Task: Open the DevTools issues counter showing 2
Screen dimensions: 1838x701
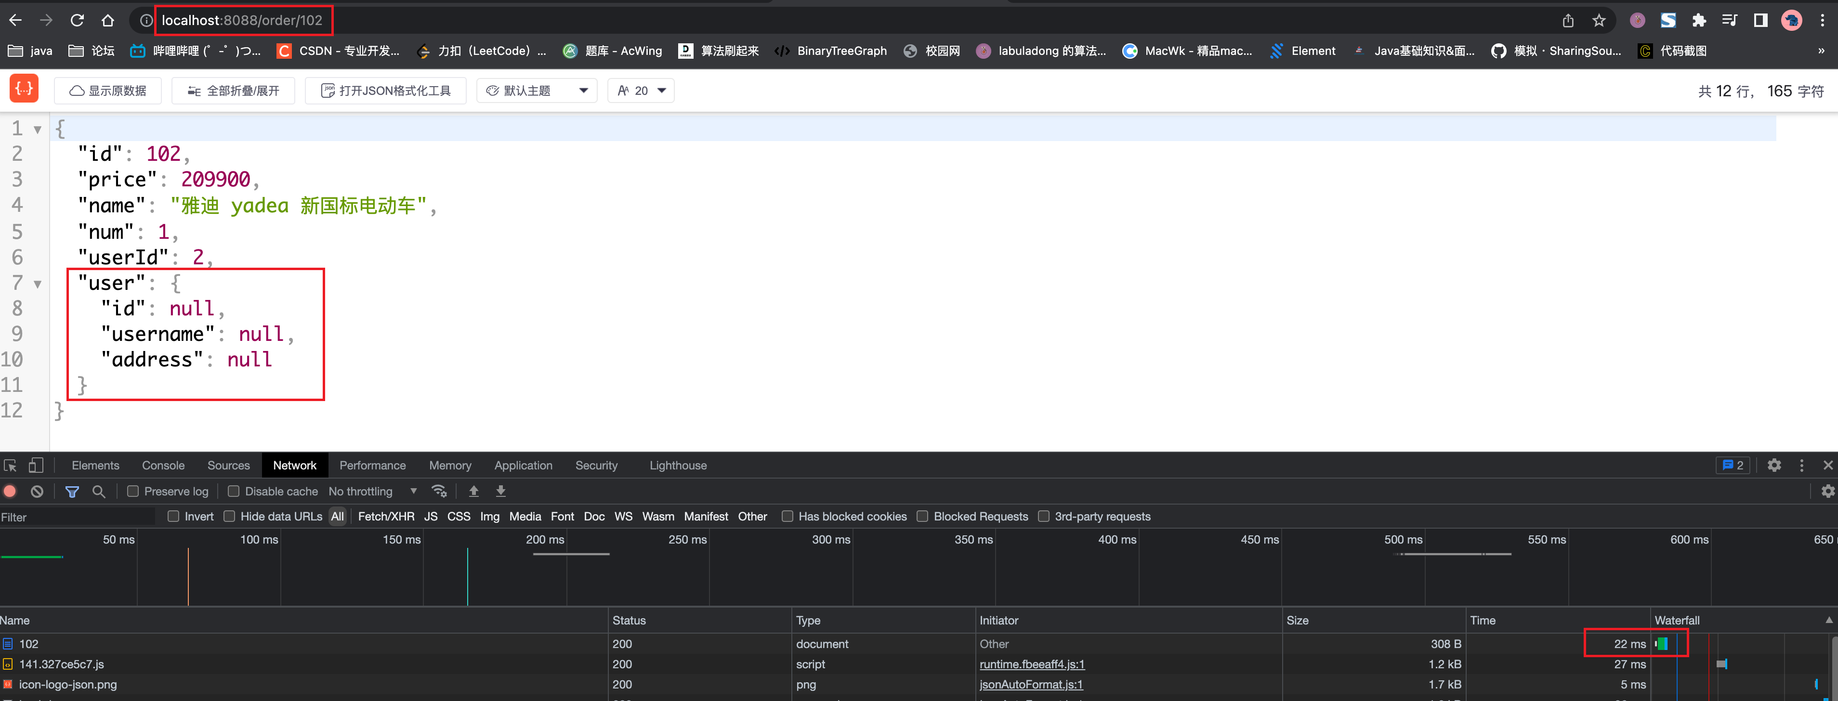Action: click(x=1733, y=466)
